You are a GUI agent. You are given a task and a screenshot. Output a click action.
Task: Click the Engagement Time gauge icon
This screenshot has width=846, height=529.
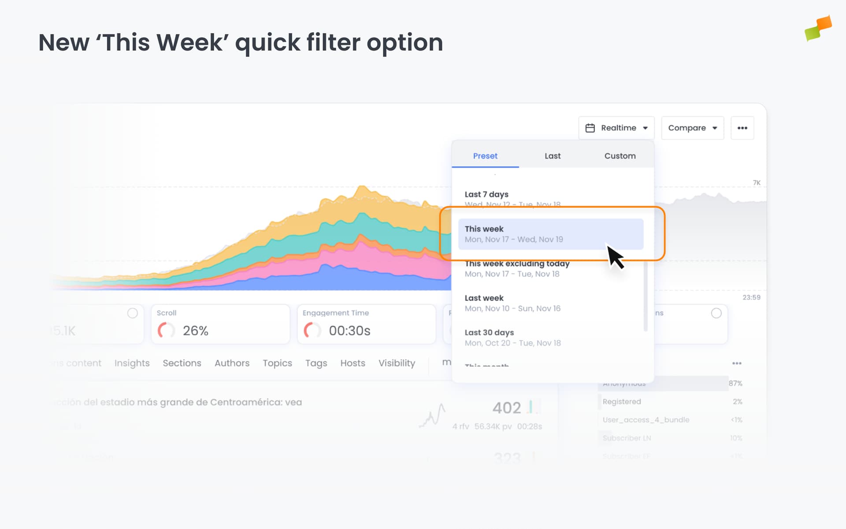click(x=313, y=330)
